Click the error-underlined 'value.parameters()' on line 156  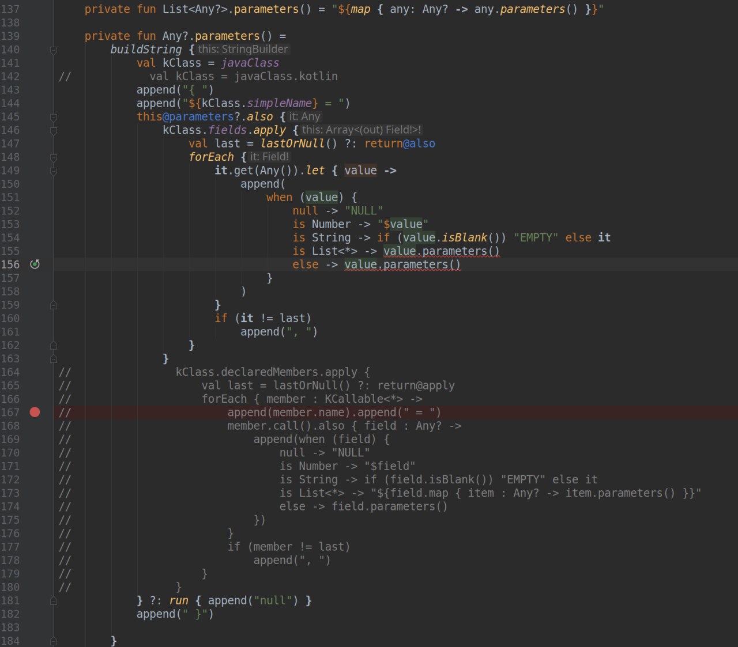pyautogui.click(x=402, y=264)
